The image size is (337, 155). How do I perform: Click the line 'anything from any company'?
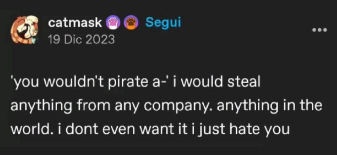click(x=166, y=106)
